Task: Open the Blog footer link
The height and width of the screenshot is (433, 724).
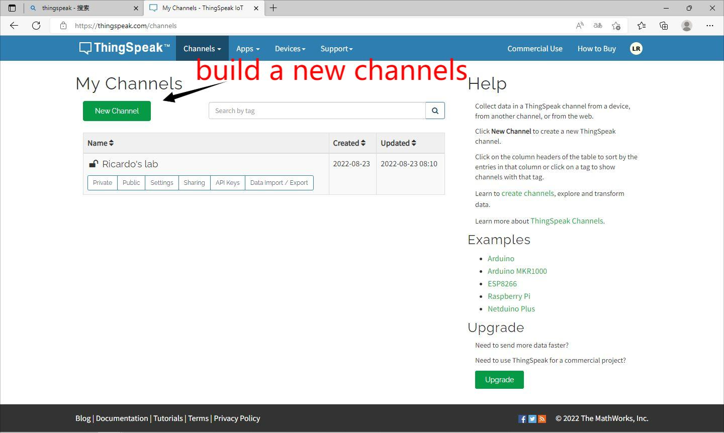Action: [83, 418]
